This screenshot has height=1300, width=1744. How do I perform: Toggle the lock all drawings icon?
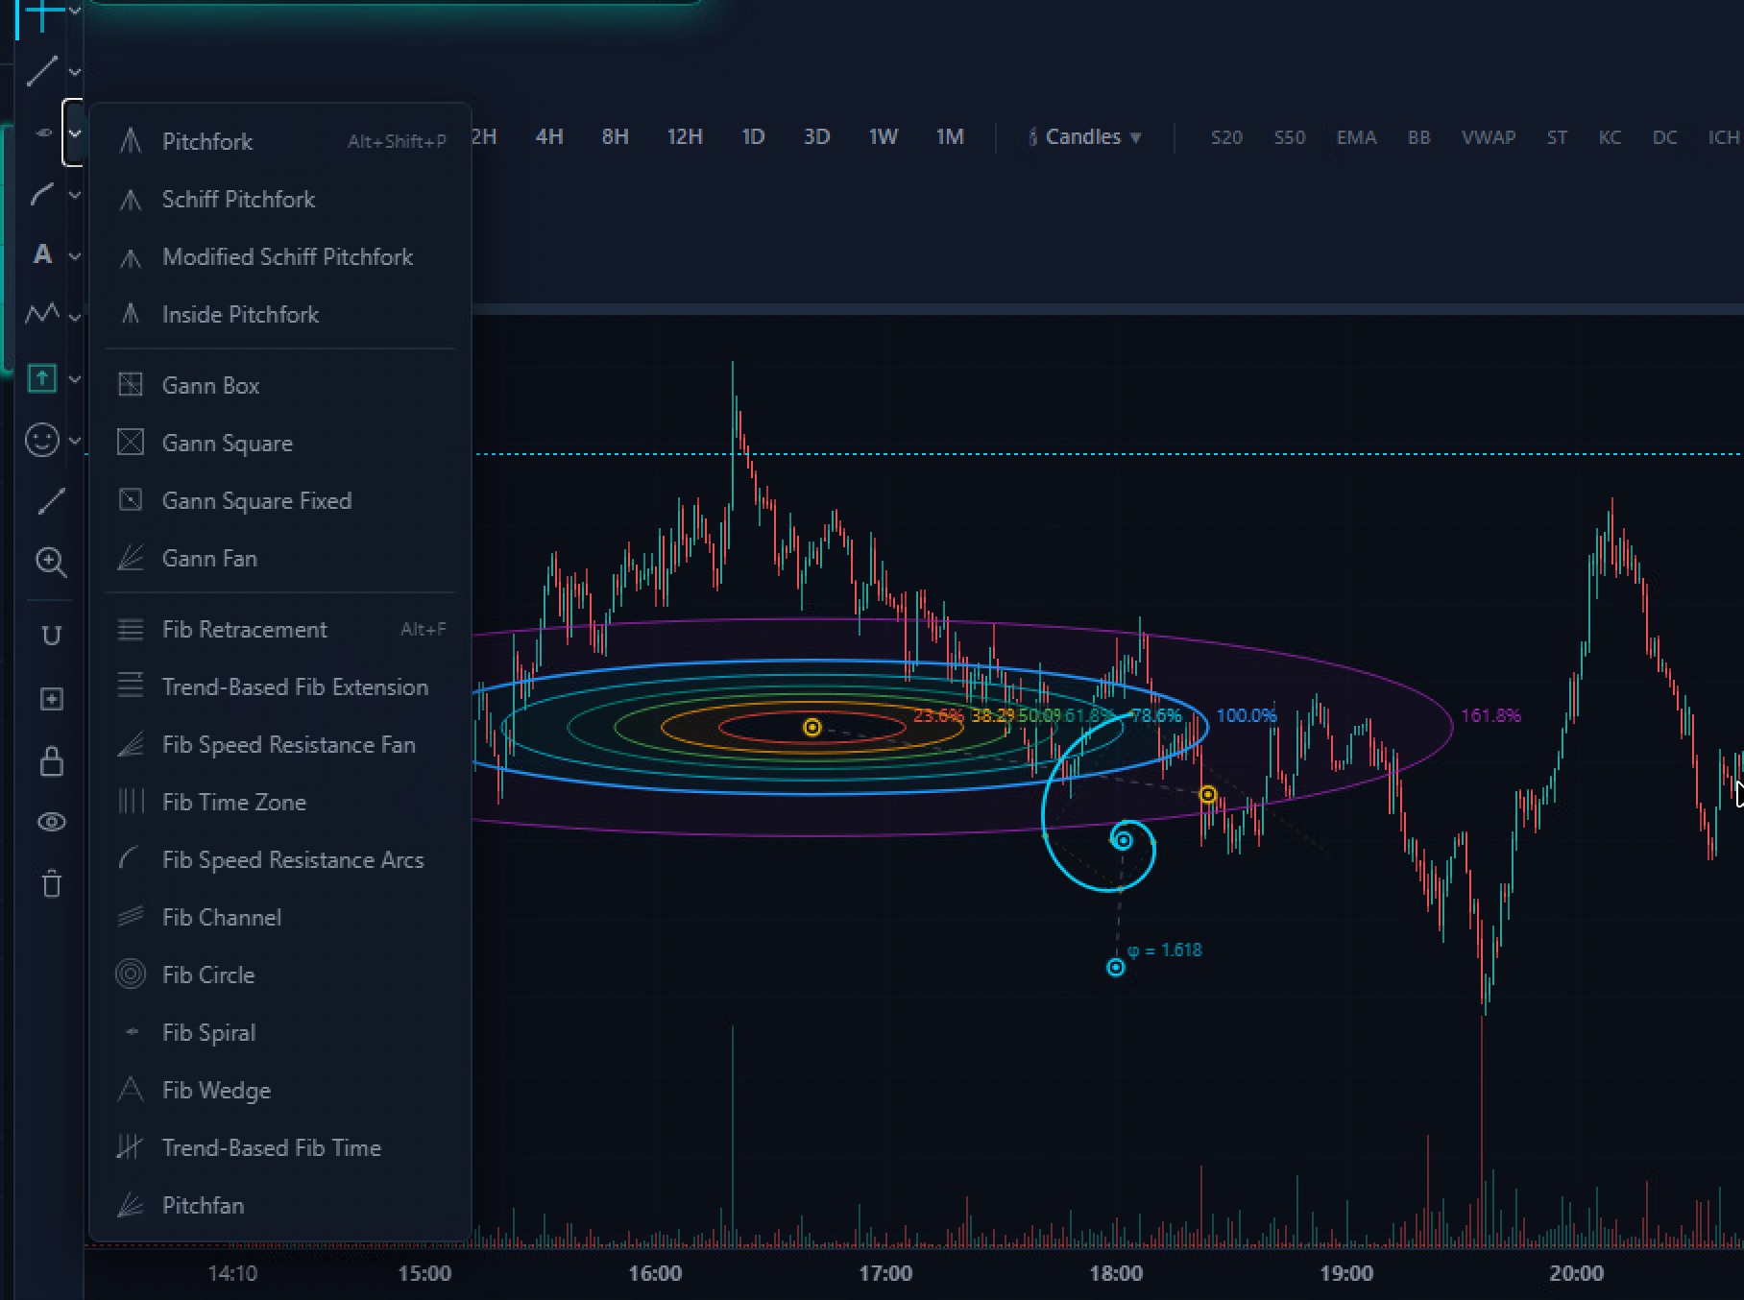click(51, 761)
